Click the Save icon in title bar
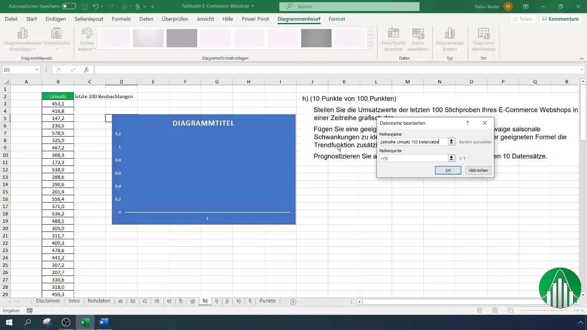Screen dimensions: 587x330 85,6
